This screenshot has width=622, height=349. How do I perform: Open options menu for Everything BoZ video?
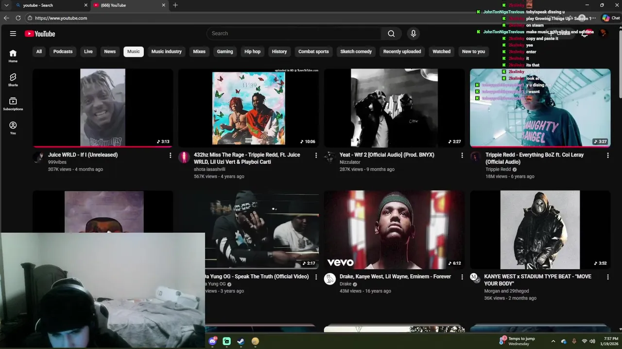point(607,155)
